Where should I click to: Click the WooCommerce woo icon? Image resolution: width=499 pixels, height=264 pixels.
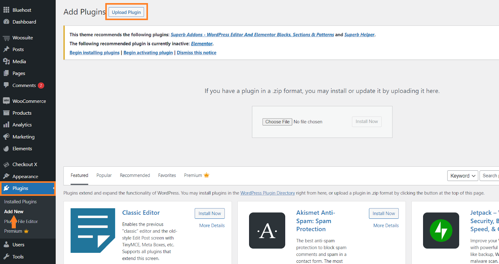pyautogui.click(x=6, y=101)
